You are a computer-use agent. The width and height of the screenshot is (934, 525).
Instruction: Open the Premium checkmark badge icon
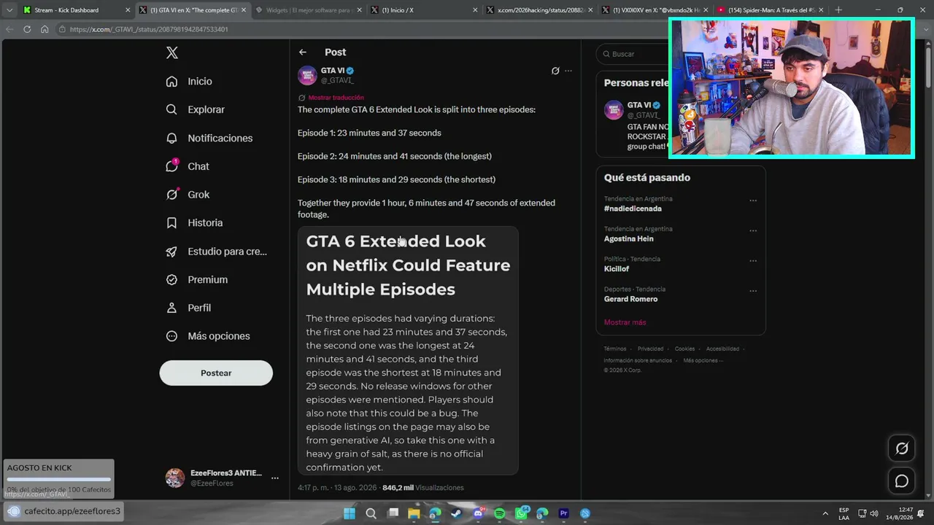click(x=171, y=279)
